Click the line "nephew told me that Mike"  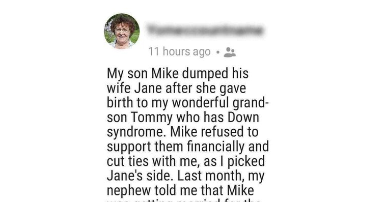click(x=180, y=191)
